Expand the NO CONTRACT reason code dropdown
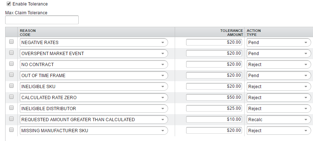The image size is (313, 141). coord(94,65)
